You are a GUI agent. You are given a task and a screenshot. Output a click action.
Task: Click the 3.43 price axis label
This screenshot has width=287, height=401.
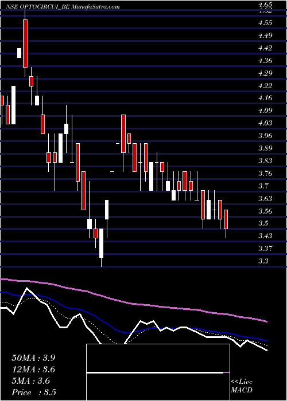(x=265, y=236)
